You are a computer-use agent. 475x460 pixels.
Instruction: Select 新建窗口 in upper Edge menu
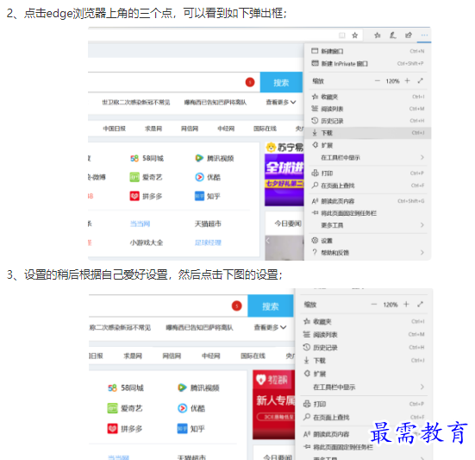(368, 51)
